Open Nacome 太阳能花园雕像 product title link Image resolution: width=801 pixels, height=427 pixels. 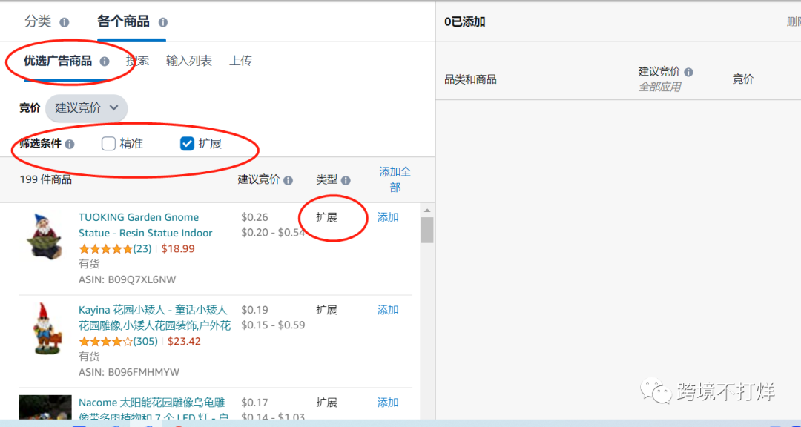152,410
